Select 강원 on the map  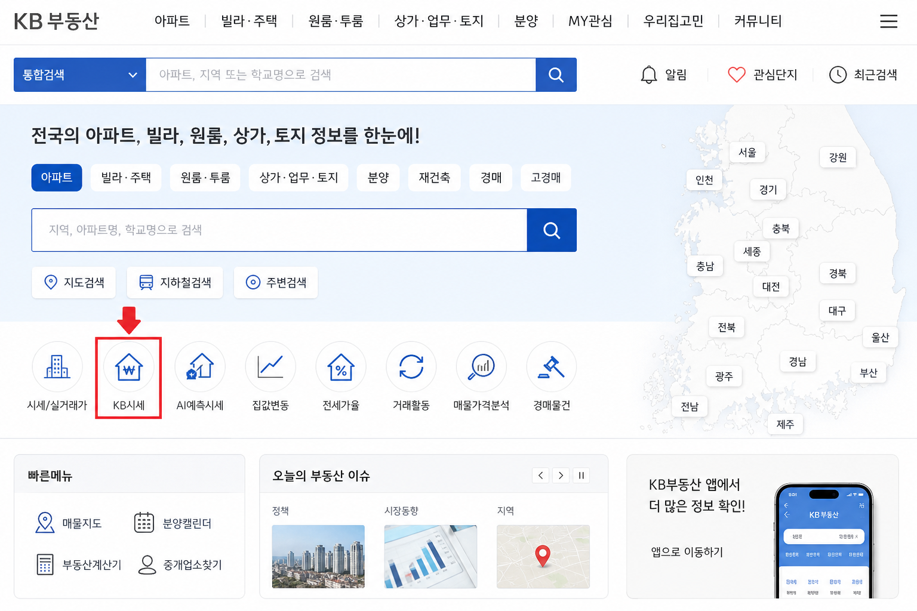coord(838,158)
